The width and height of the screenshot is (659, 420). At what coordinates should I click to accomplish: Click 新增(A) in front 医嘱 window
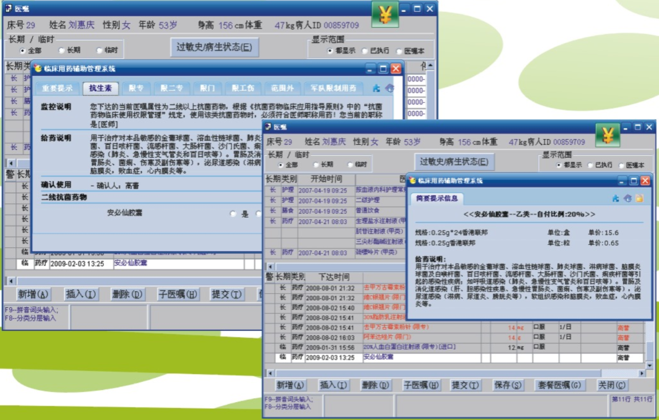click(x=291, y=385)
